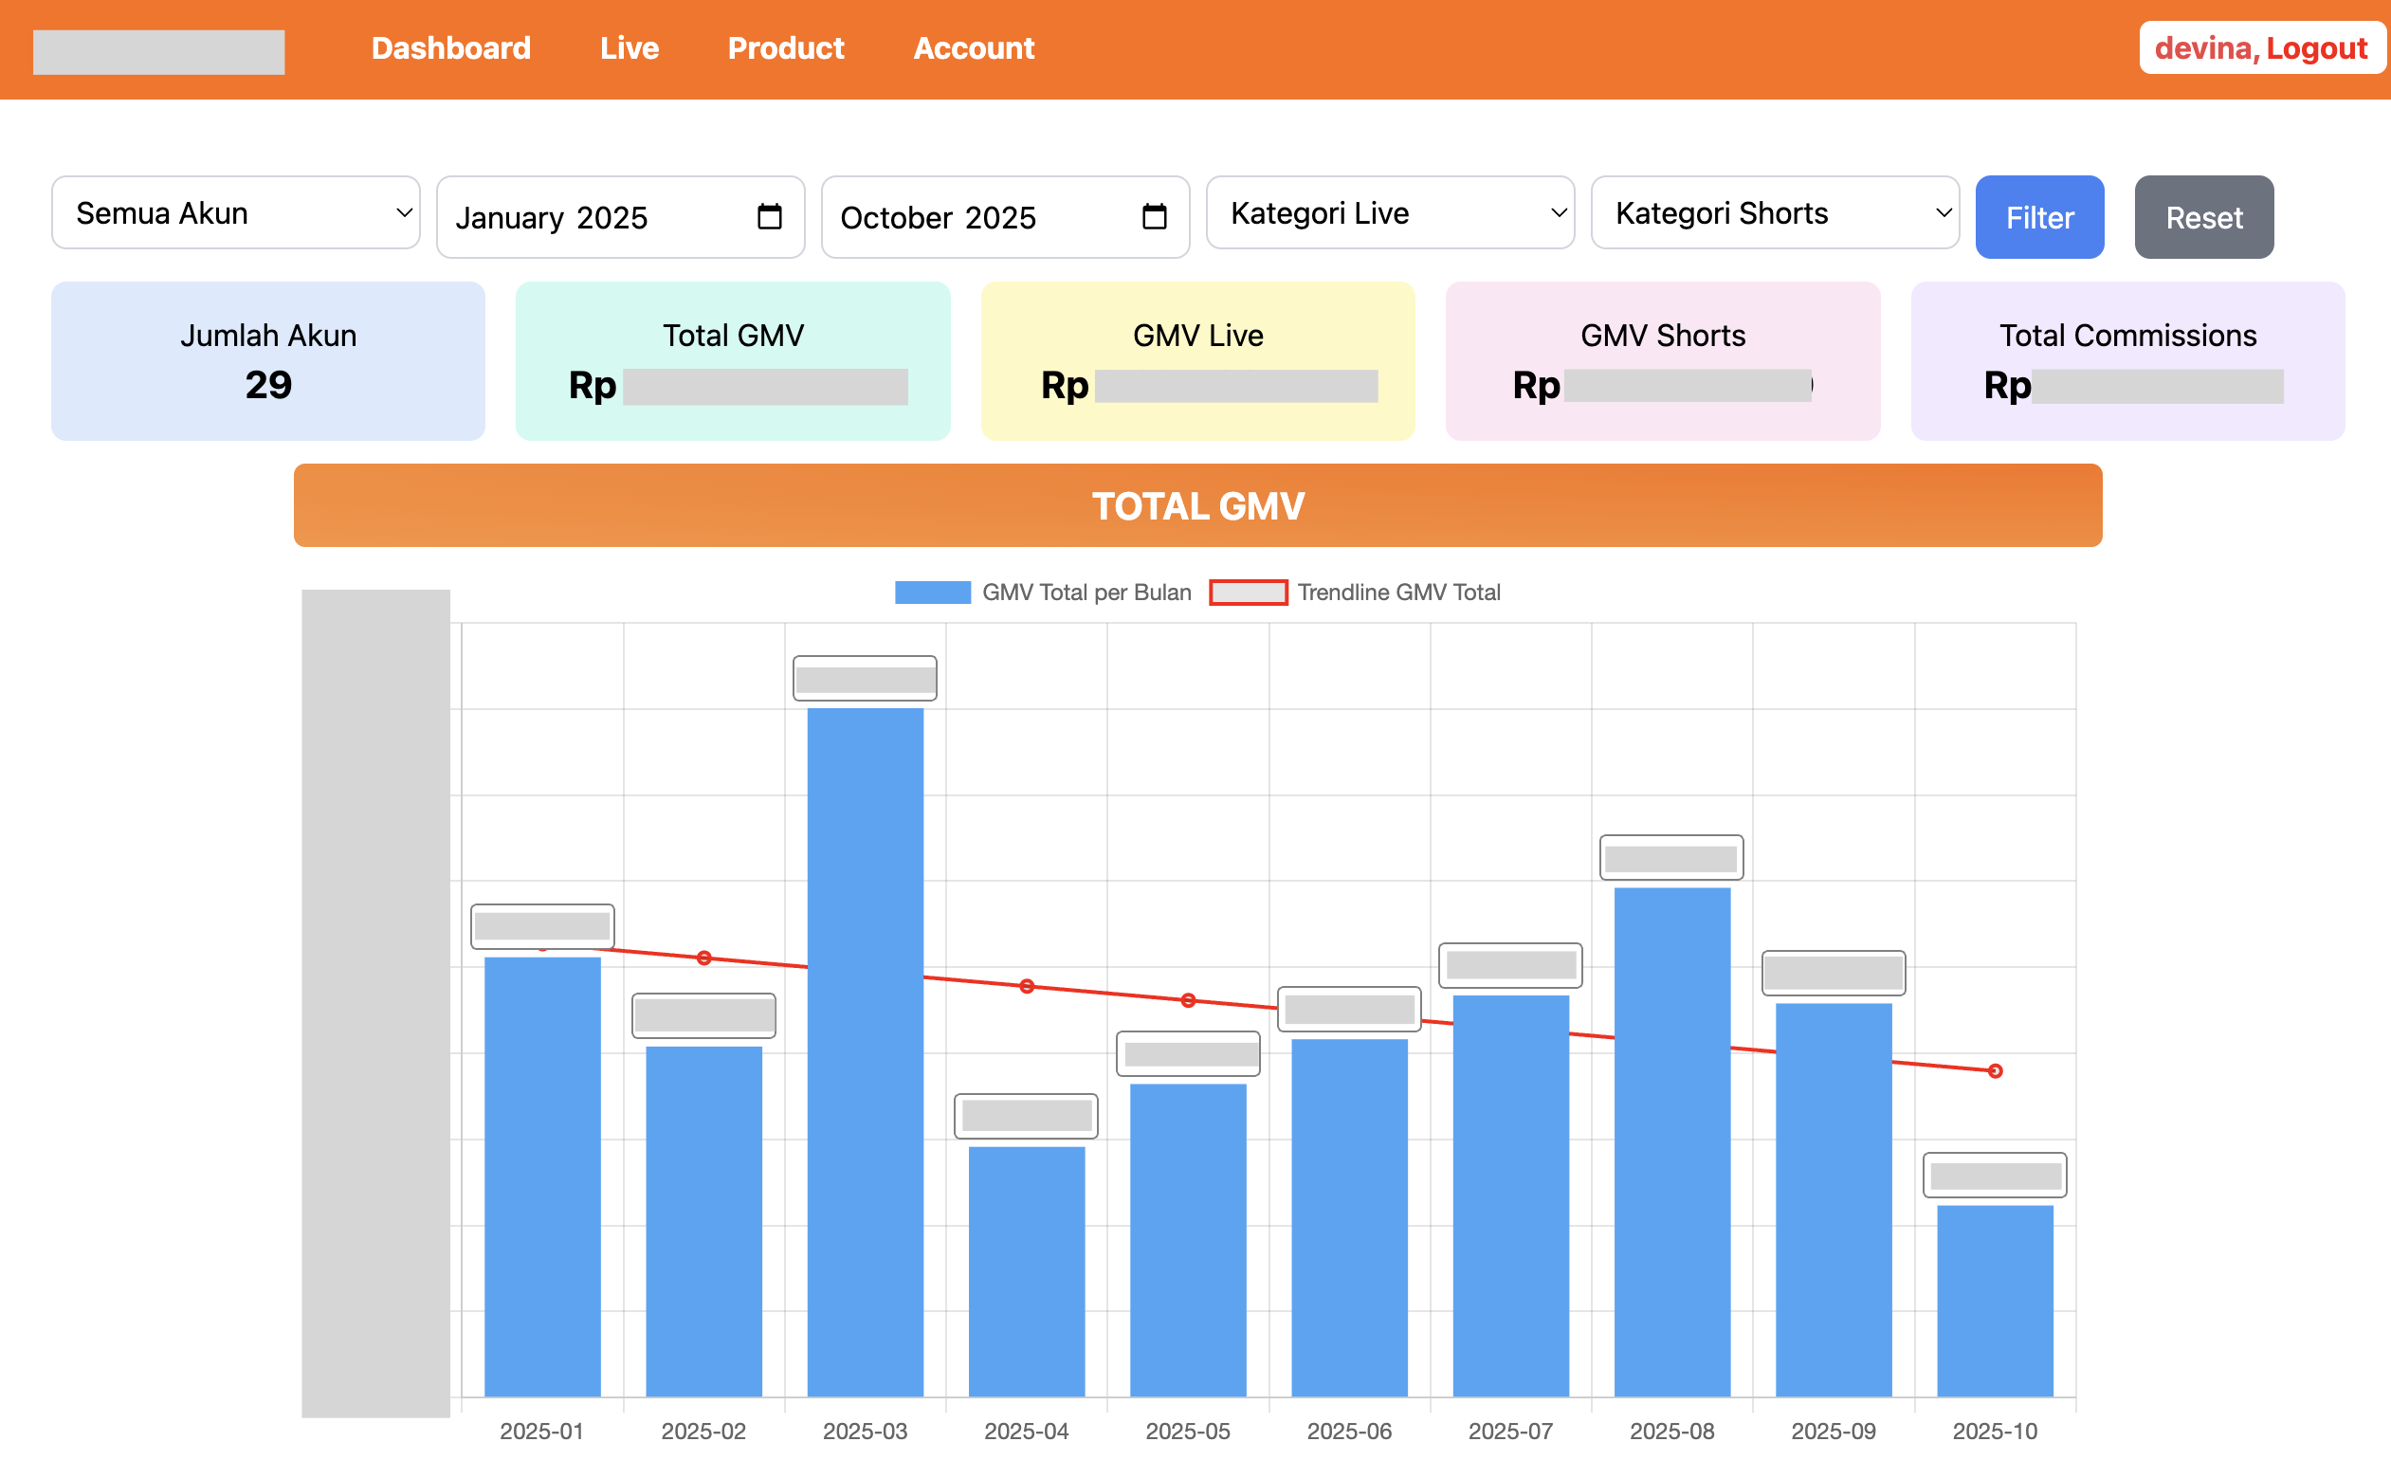Go to the Account section

coord(974,47)
